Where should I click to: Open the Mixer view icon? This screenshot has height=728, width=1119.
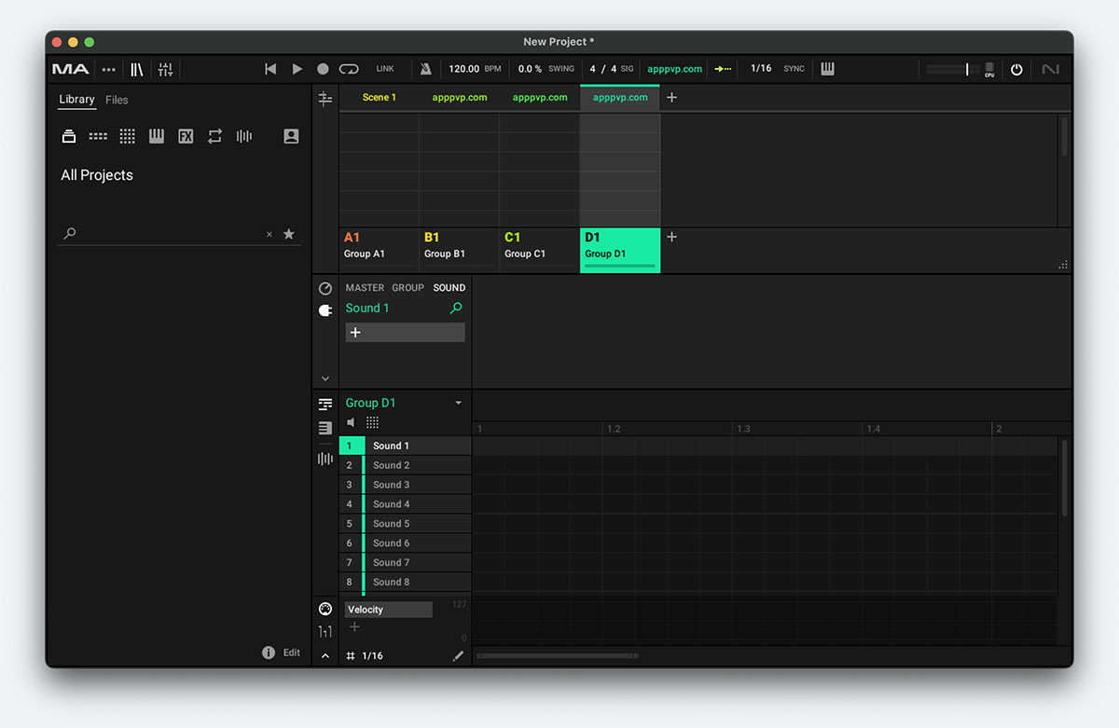[165, 69]
